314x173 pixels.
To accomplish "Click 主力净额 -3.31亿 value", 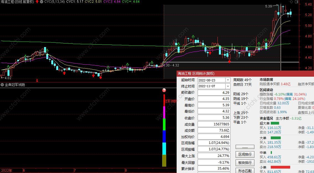I will pos(289,118).
